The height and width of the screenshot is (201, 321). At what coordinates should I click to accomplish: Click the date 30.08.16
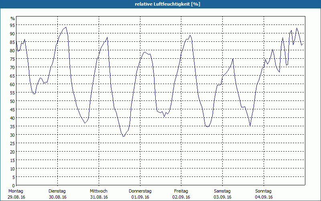click(x=58, y=197)
